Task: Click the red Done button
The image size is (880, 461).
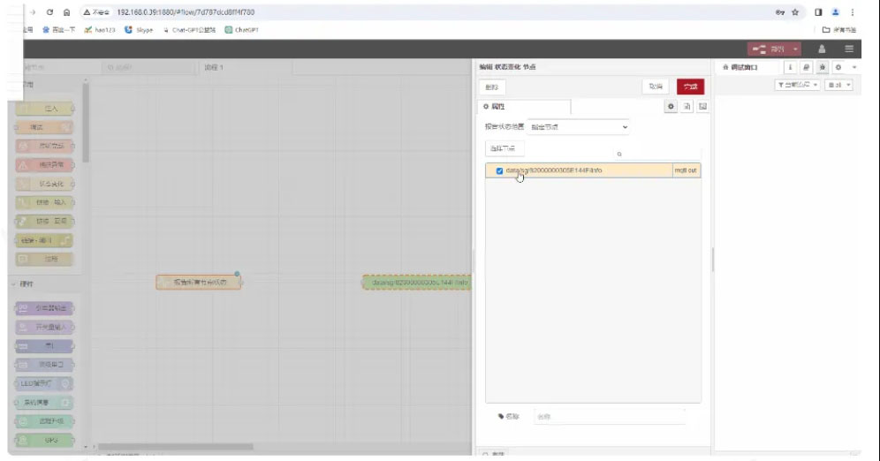Action: click(690, 87)
